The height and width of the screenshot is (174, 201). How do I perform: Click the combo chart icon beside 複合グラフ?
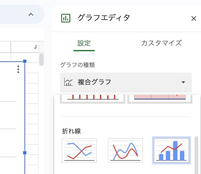tap(69, 82)
